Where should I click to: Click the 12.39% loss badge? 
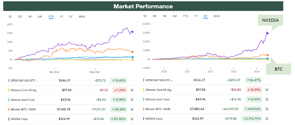click(x=254, y=90)
